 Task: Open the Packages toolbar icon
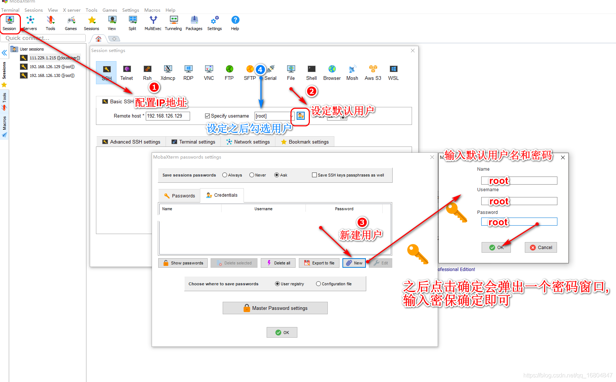(x=194, y=23)
